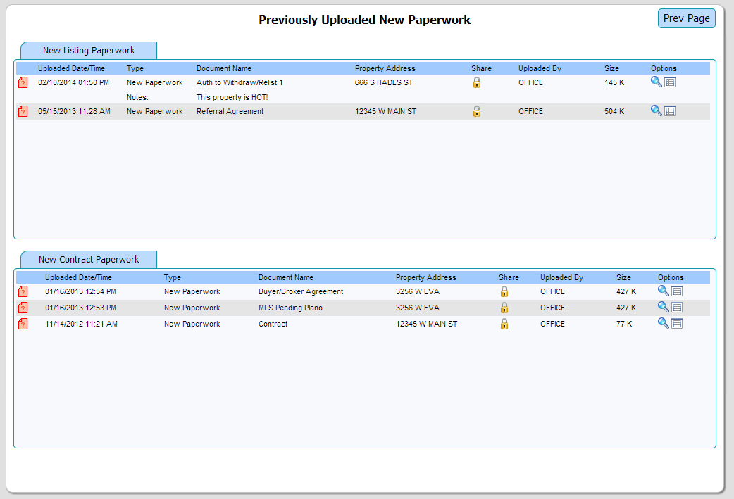
Task: Click magnifier icon for Auth to Withdraw/Relist row
Action: click(x=656, y=82)
